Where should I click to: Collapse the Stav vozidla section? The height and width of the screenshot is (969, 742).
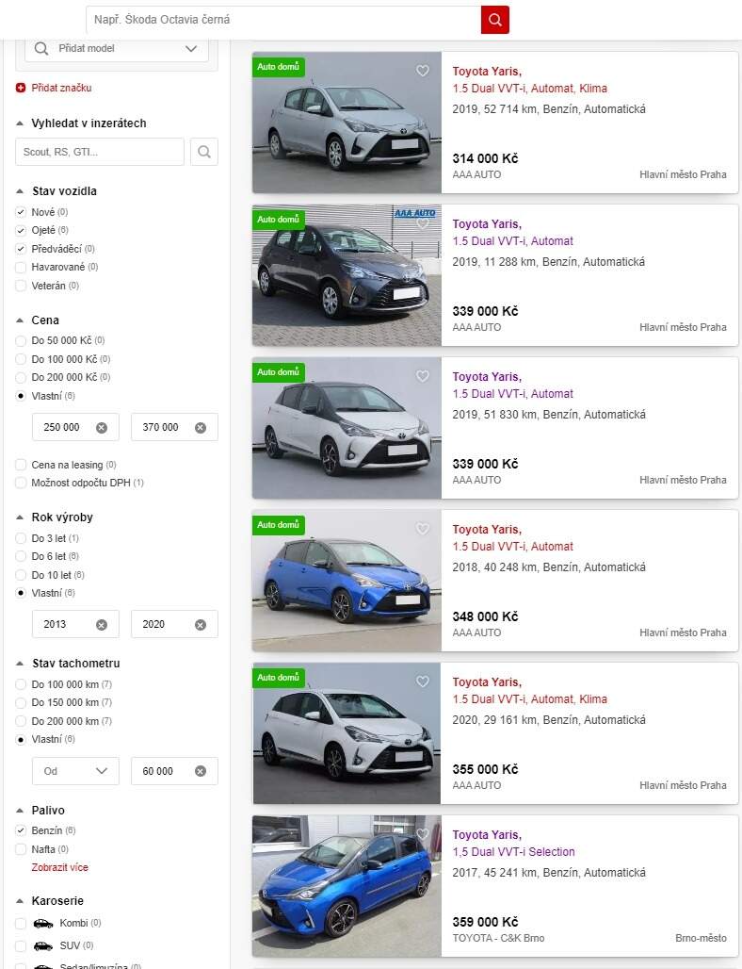(20, 191)
